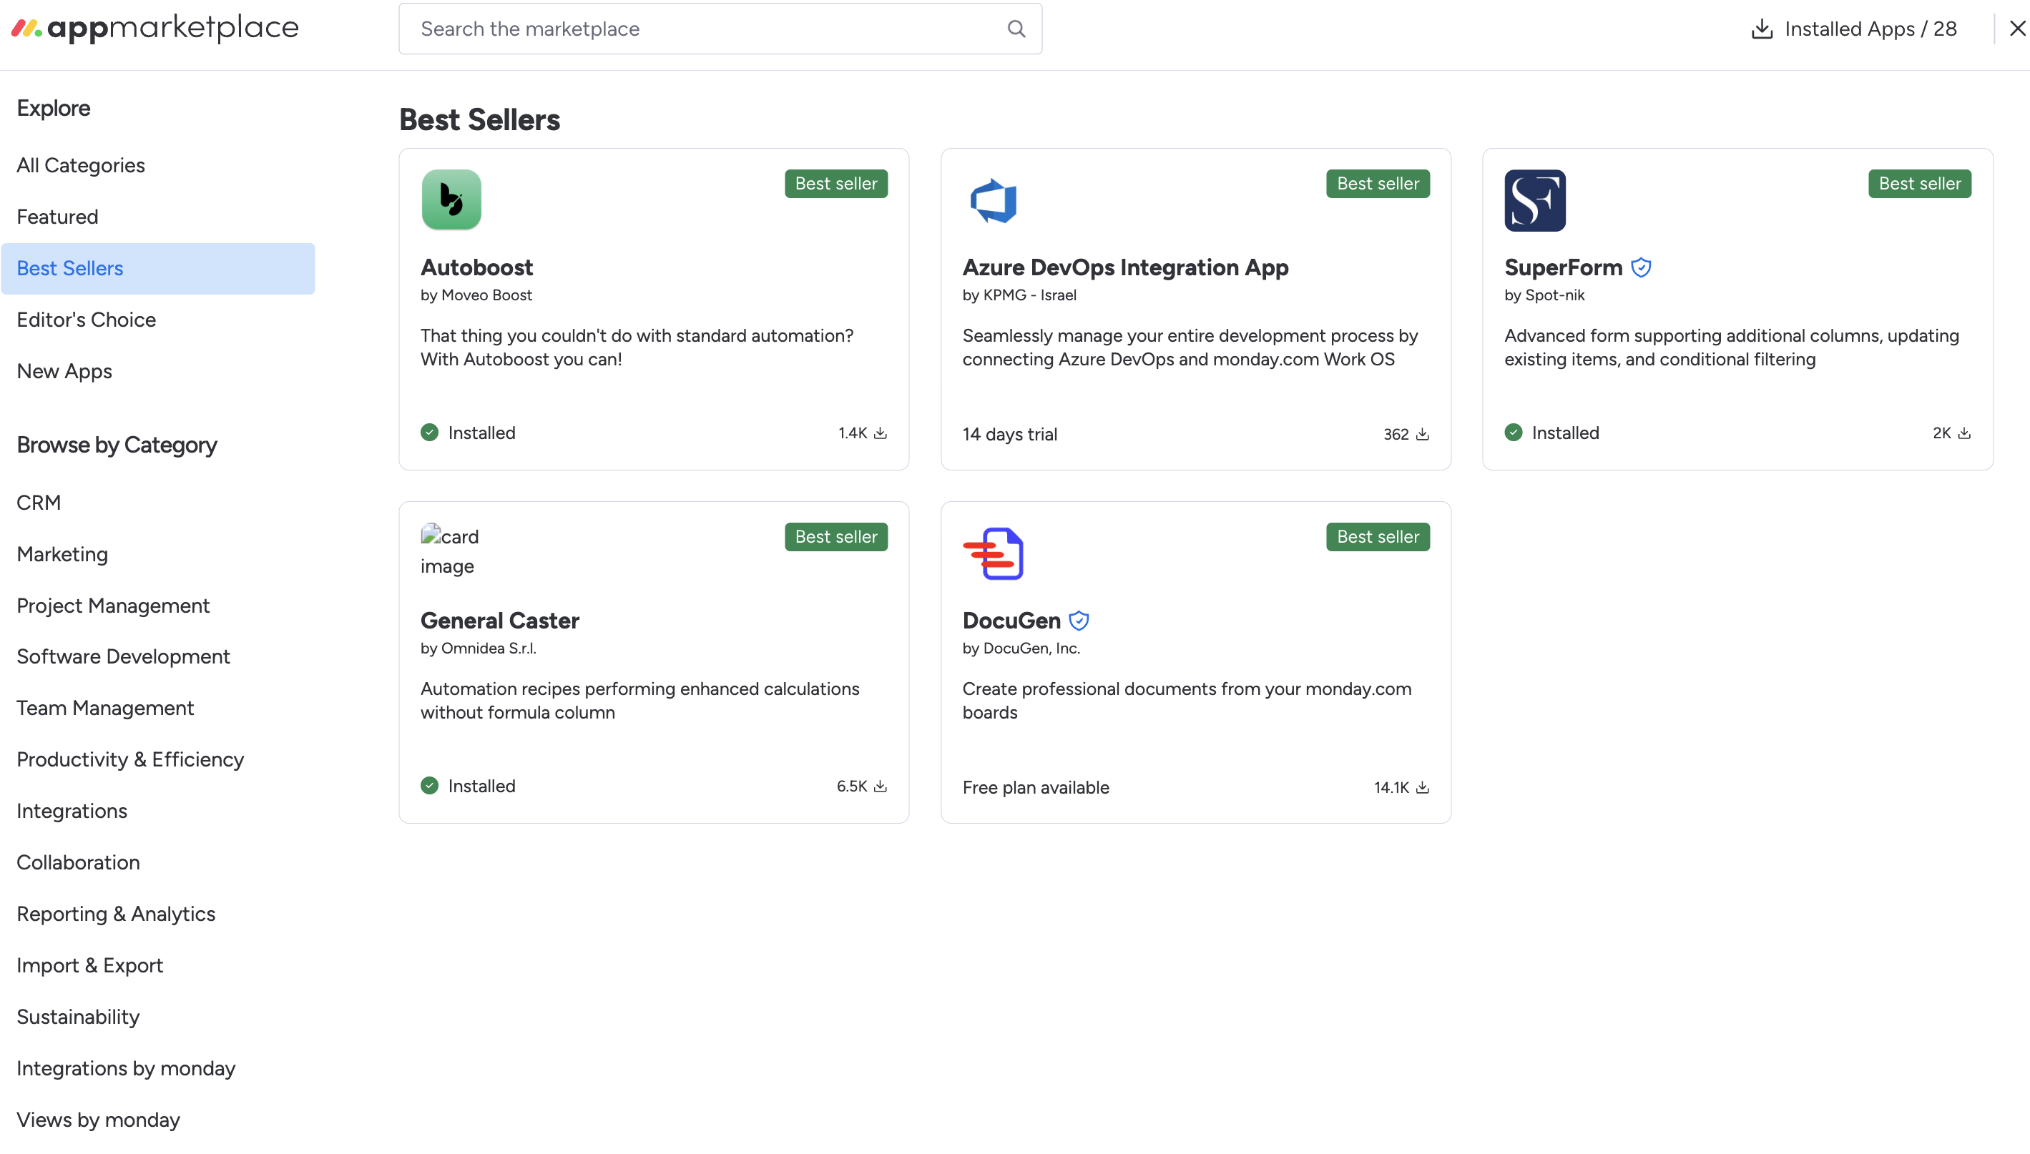Image resolution: width=2030 pixels, height=1154 pixels.
Task: Go to the Reporting & Analytics category
Action: [116, 914]
